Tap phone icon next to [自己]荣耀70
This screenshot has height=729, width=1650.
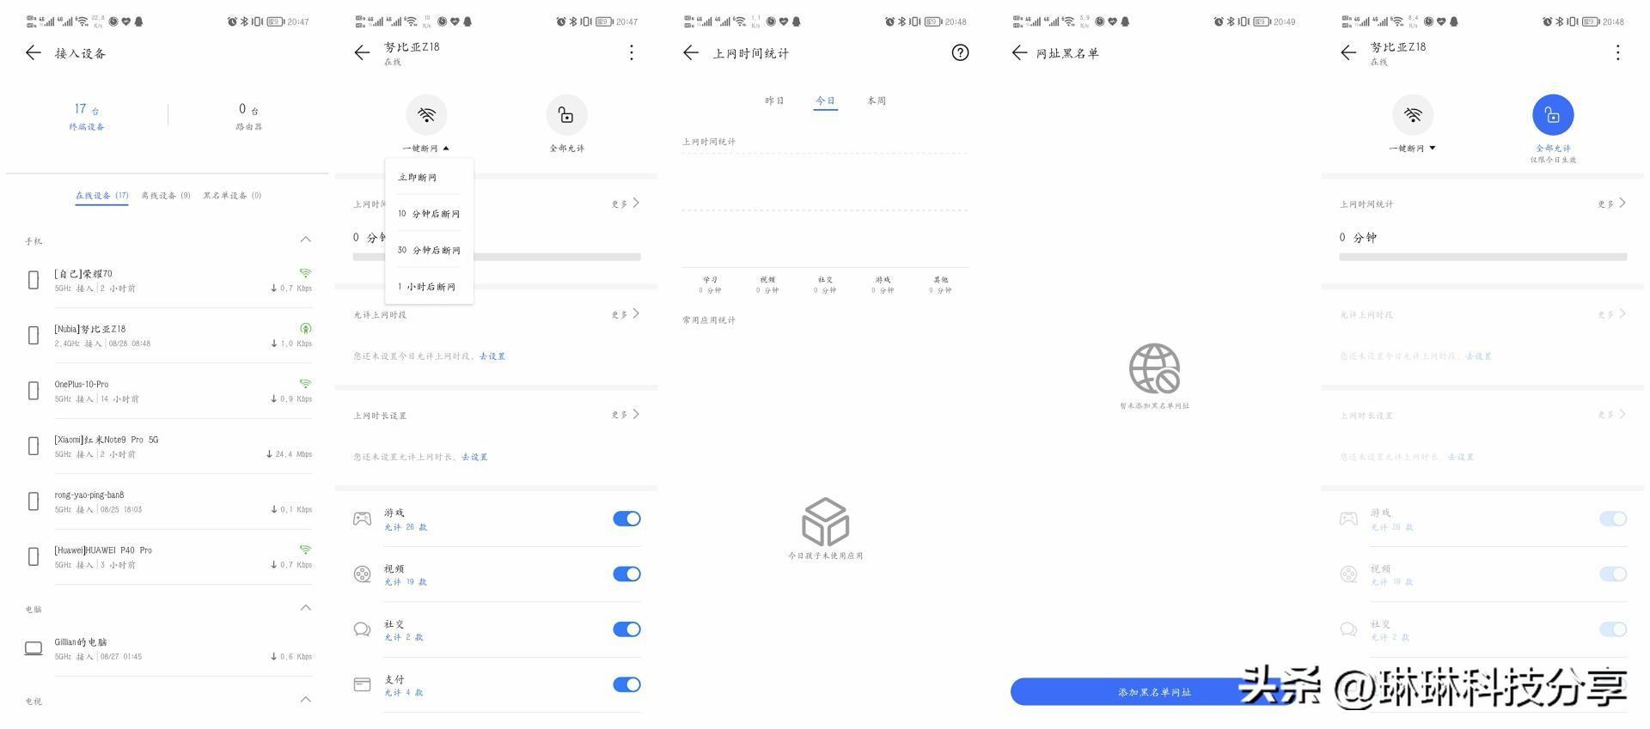[34, 280]
